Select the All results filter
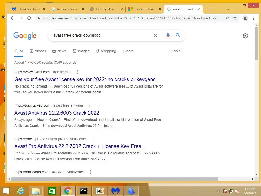Viewport: 261px width, 196px height. pos(19,51)
